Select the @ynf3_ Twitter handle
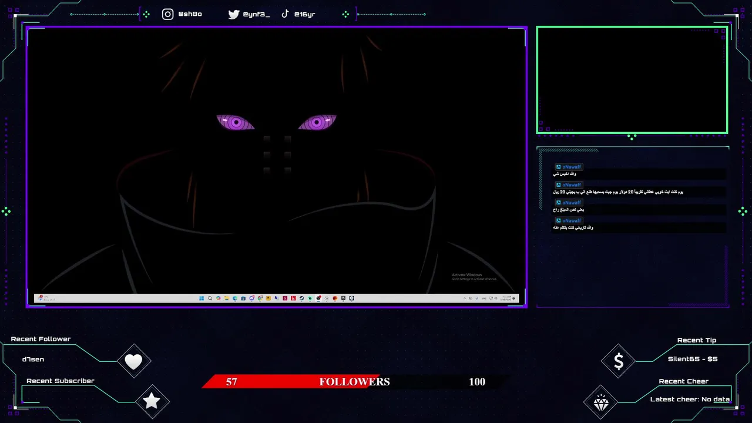The image size is (752, 423). click(257, 14)
